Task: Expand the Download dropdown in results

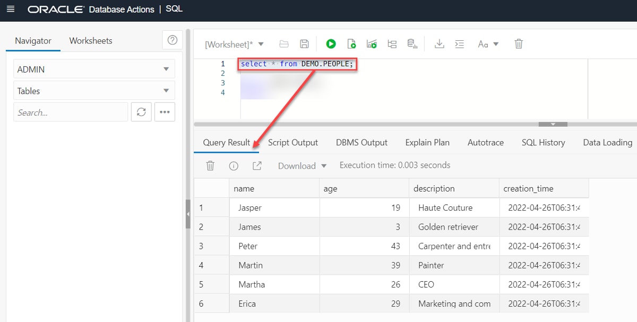Action: tap(302, 166)
